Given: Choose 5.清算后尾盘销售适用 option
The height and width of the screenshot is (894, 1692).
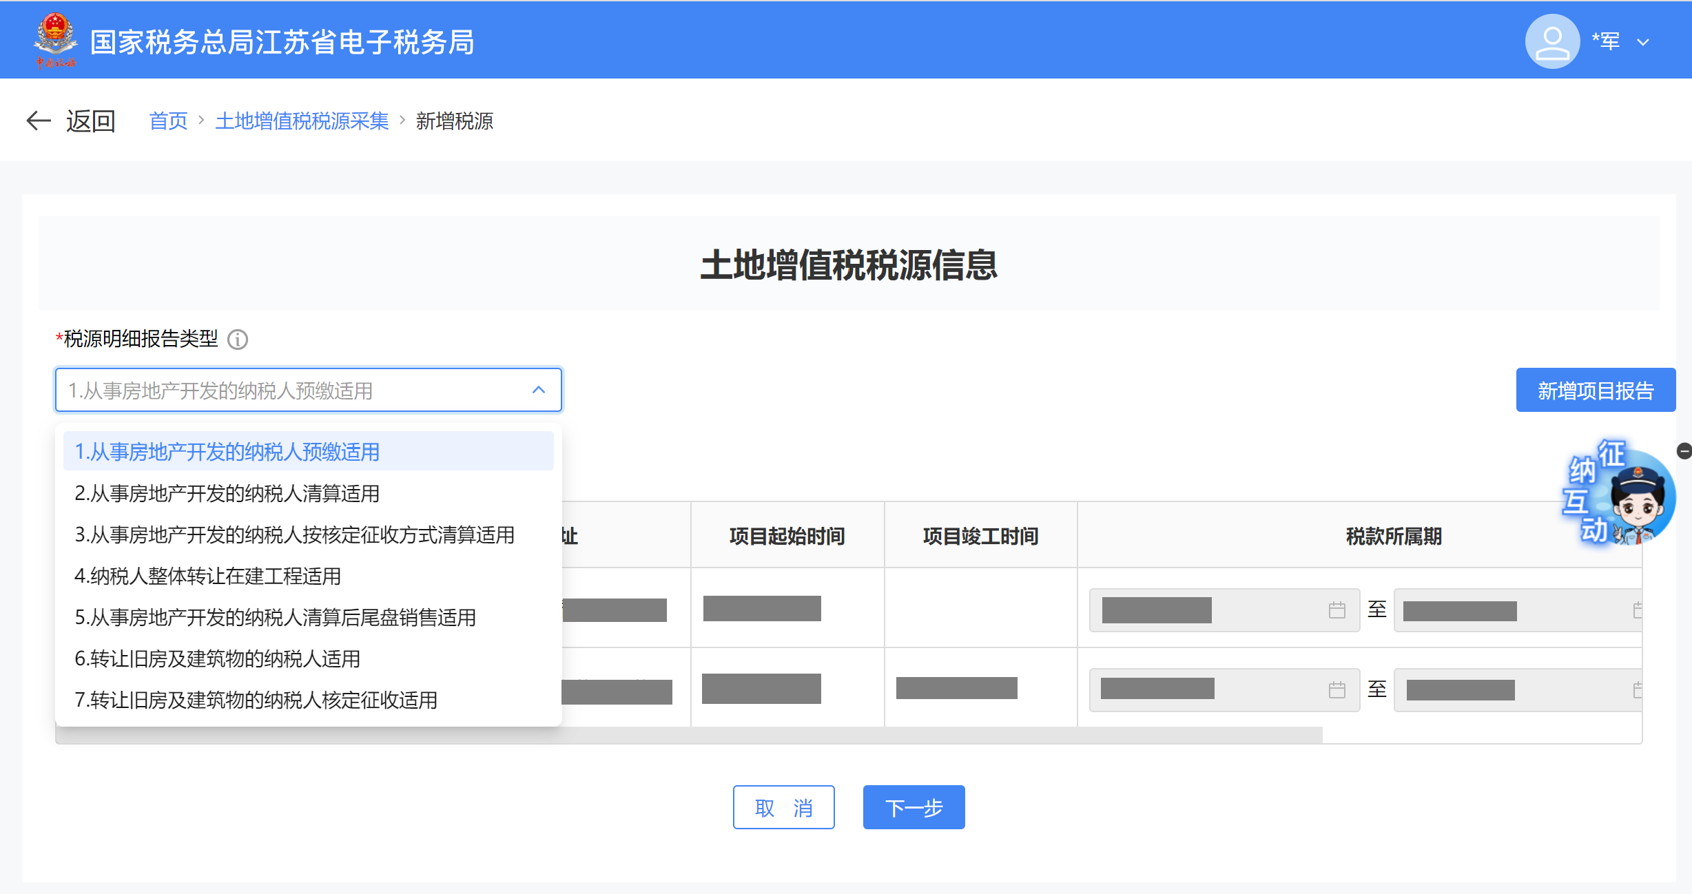Looking at the screenshot, I should point(276,617).
